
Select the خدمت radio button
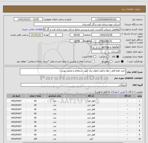point(108,56)
